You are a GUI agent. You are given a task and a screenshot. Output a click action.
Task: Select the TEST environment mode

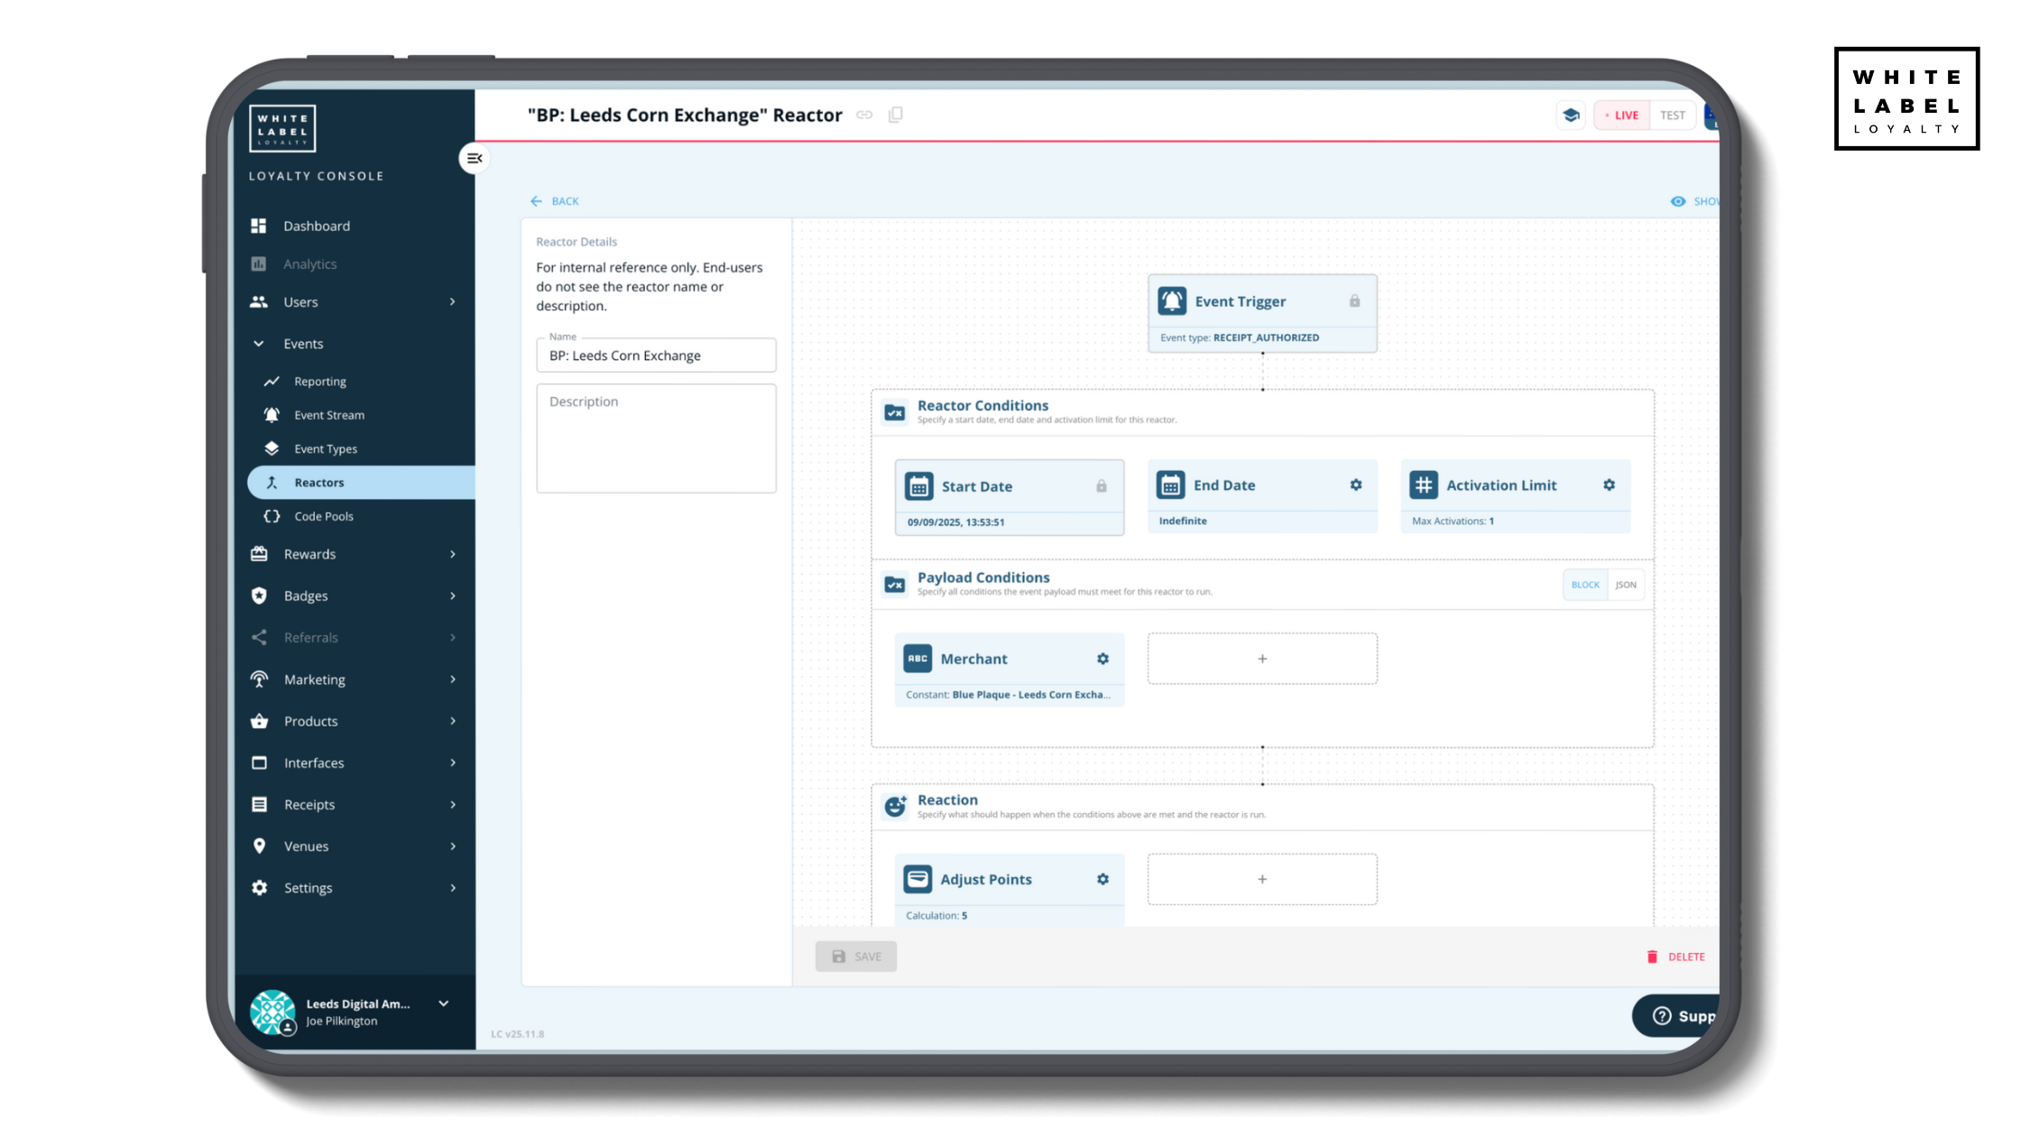pyautogui.click(x=1672, y=115)
